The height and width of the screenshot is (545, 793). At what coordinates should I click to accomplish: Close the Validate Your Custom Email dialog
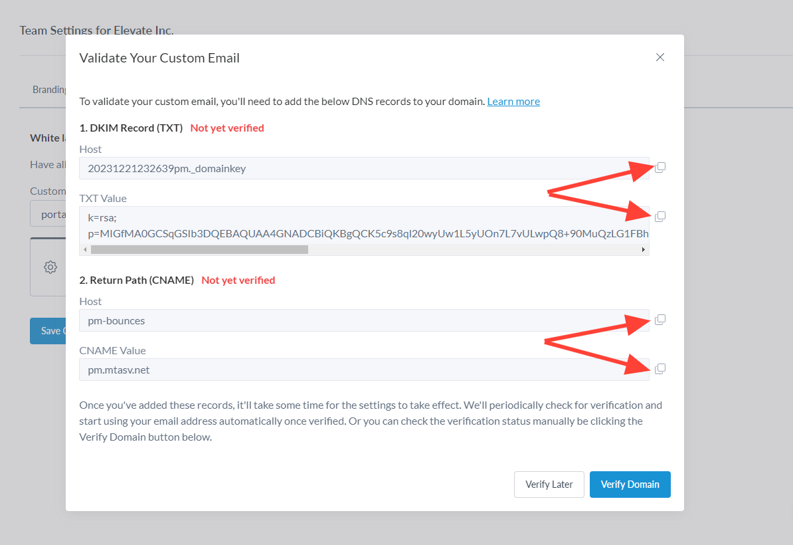(x=660, y=57)
